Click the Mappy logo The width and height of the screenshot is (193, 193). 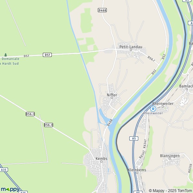tap(10, 189)
